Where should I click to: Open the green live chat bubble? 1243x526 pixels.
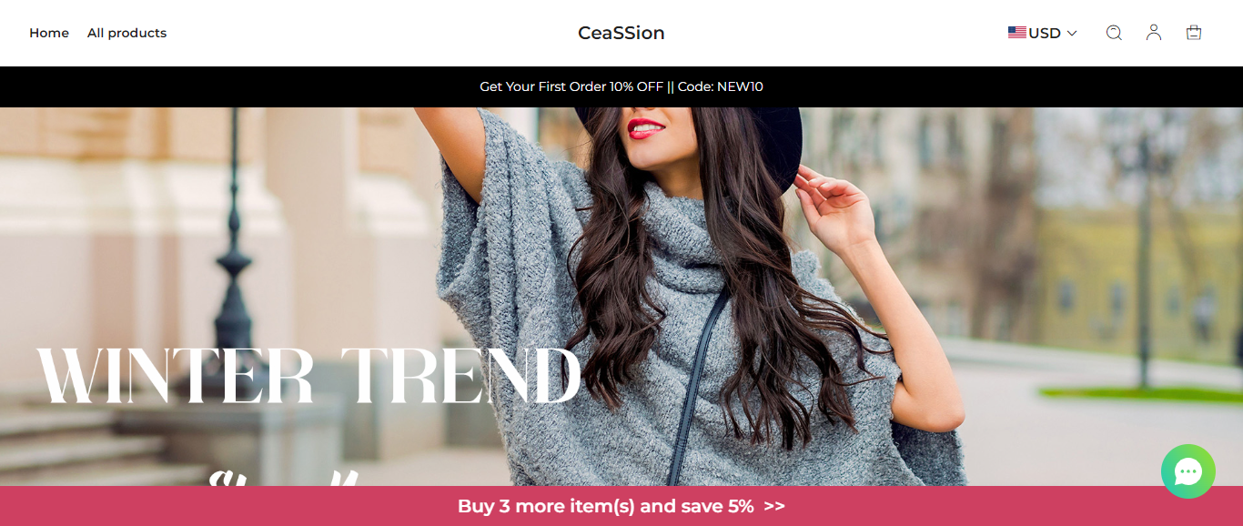click(x=1188, y=471)
